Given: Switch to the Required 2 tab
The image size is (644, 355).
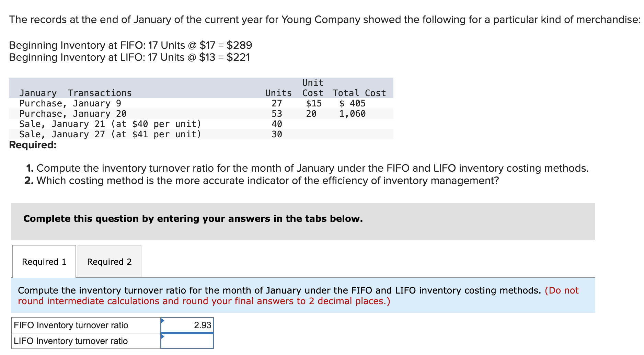Looking at the screenshot, I should 109,262.
